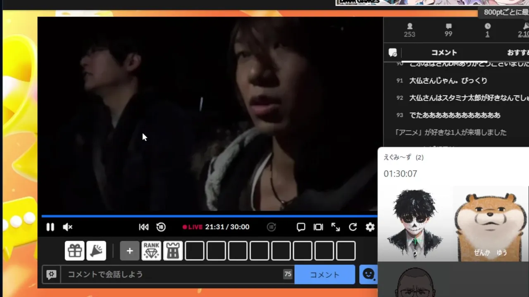The width and height of the screenshot is (529, 297).
Task: Click the 21:31 / 30:00 time display
Action: [x=227, y=227]
